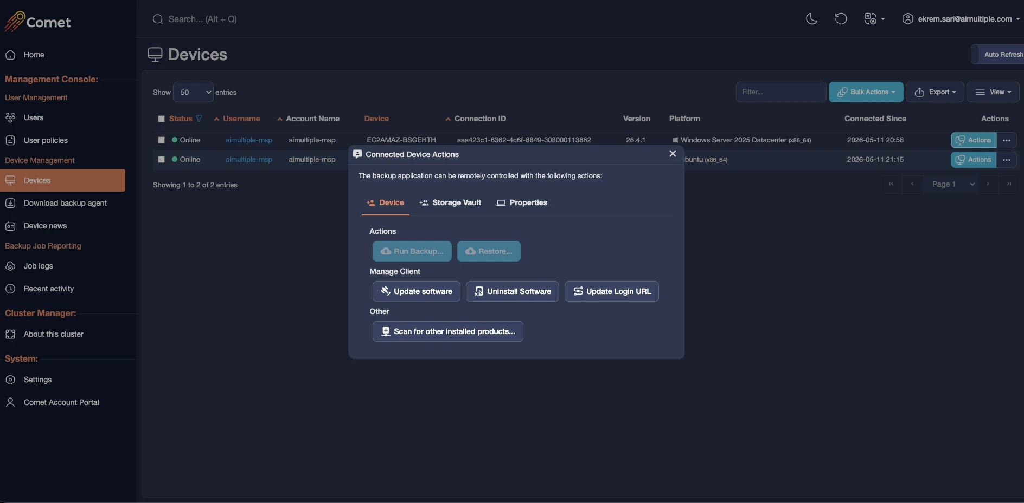
Task: Close the Connected Device Actions dialog
Action: pyautogui.click(x=673, y=154)
